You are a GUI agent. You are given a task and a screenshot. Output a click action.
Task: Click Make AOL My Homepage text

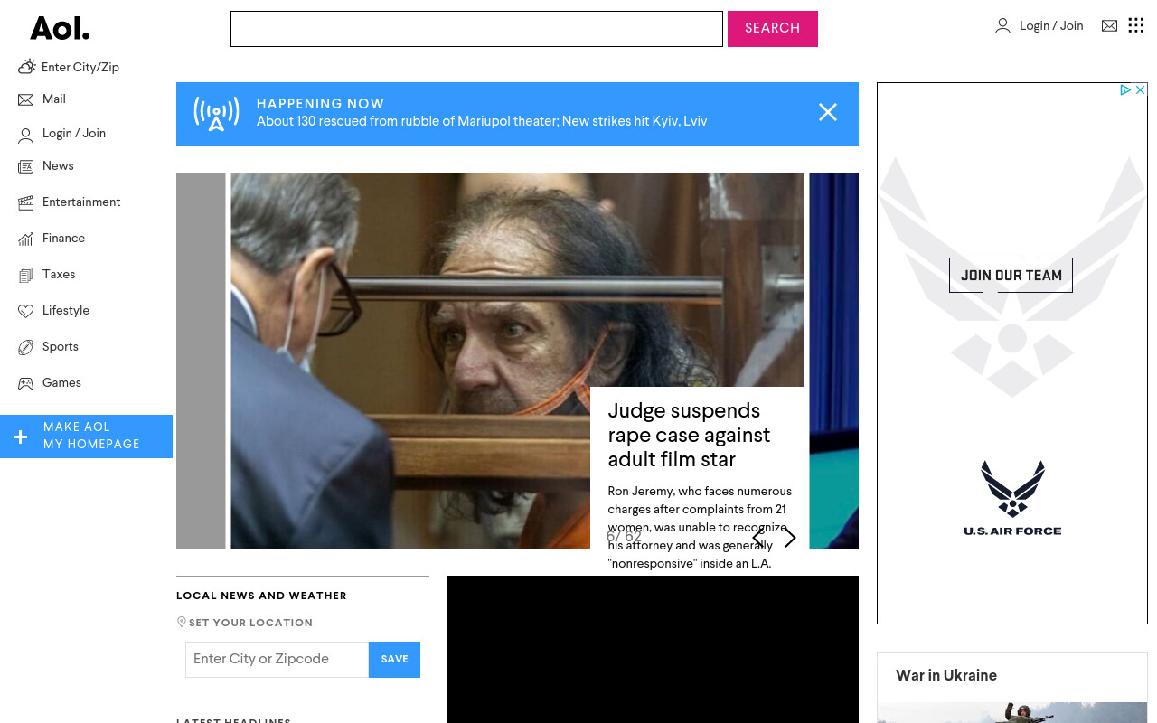[91, 436]
